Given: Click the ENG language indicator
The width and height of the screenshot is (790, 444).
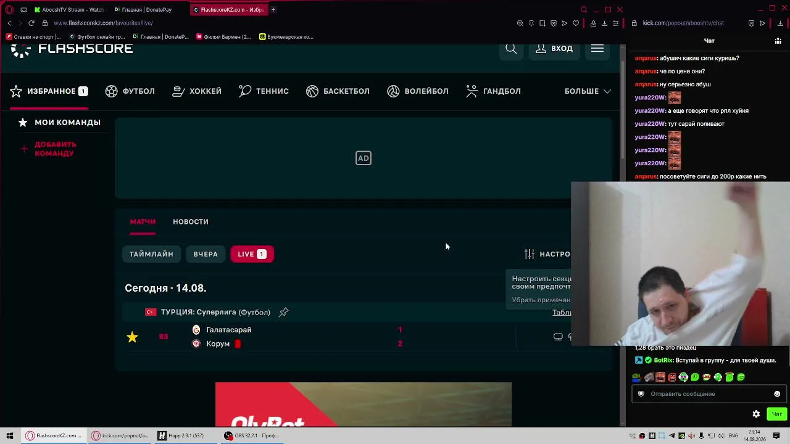Looking at the screenshot, I should (x=734, y=436).
